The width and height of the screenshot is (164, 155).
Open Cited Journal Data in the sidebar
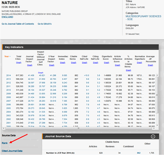tap(12, 151)
